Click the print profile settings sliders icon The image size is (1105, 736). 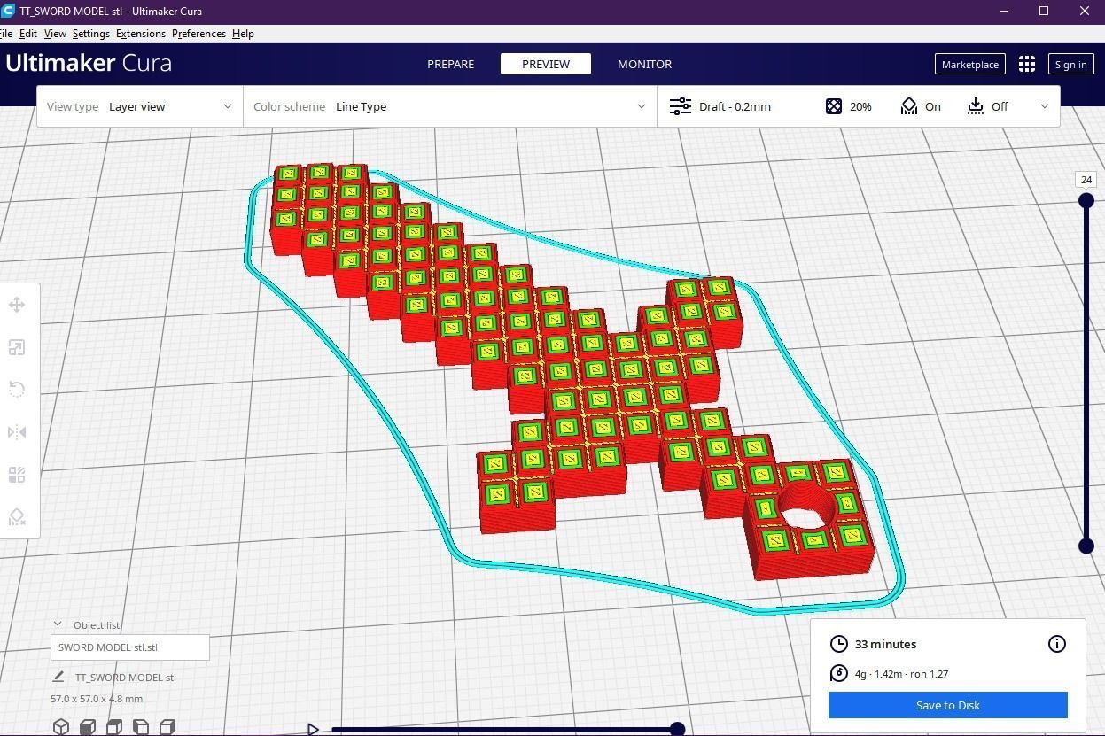tap(680, 106)
